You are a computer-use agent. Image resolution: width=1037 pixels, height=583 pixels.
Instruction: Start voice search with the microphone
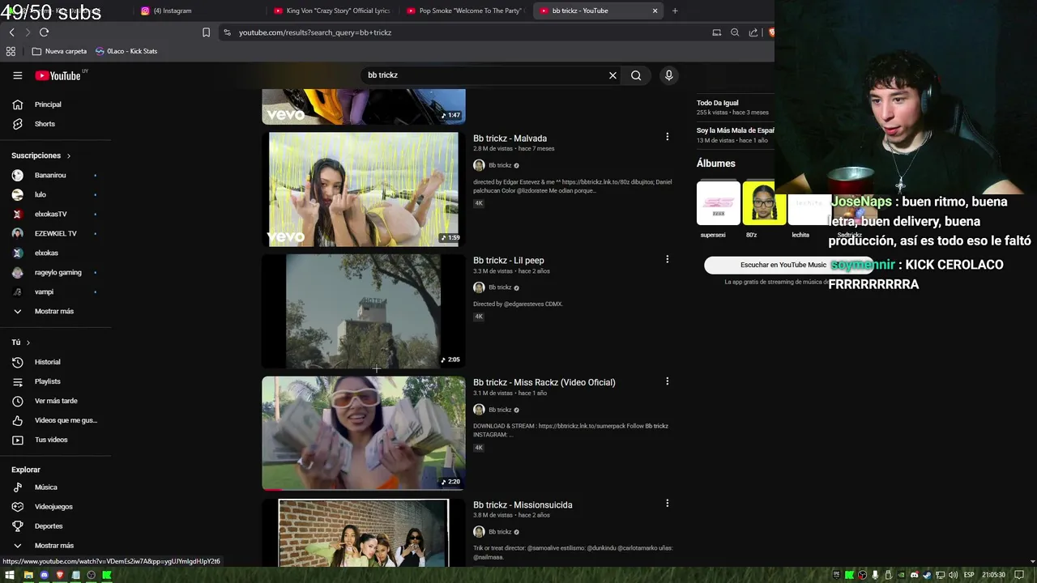pyautogui.click(x=668, y=75)
